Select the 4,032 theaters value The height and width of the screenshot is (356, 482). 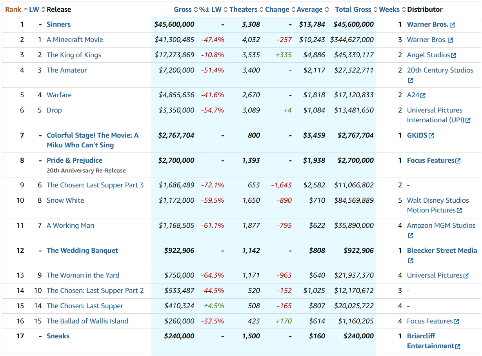[251, 40]
